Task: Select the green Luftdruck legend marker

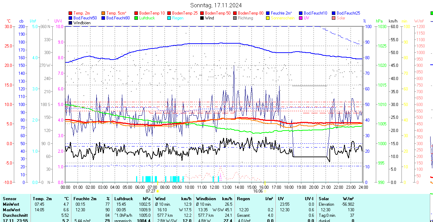Action: point(136,18)
